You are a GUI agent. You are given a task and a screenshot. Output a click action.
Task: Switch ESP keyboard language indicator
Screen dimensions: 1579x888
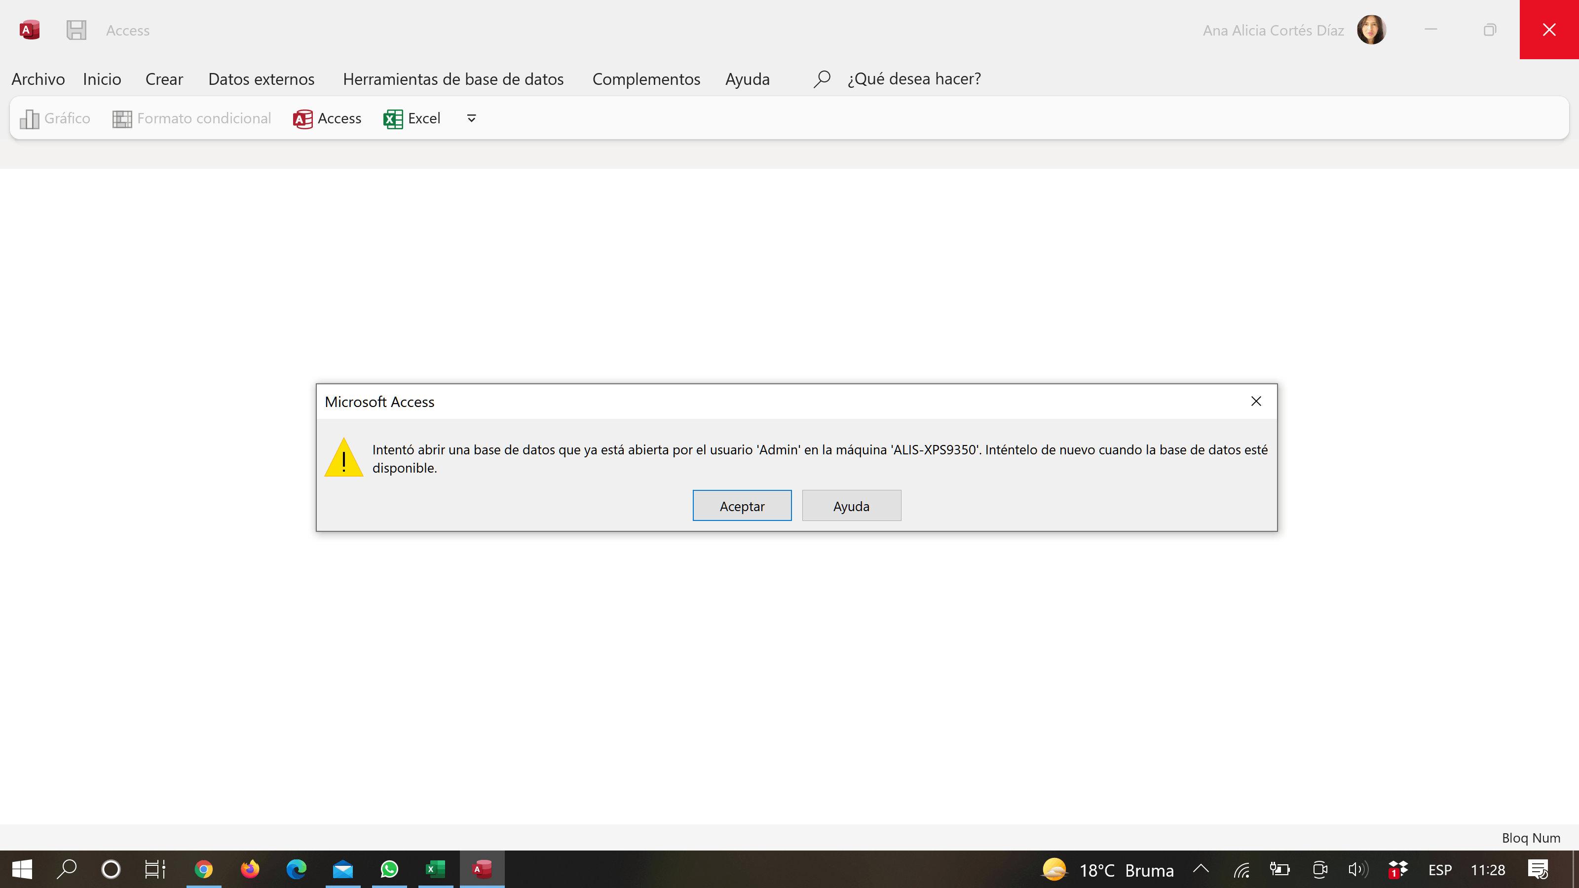[x=1440, y=870]
